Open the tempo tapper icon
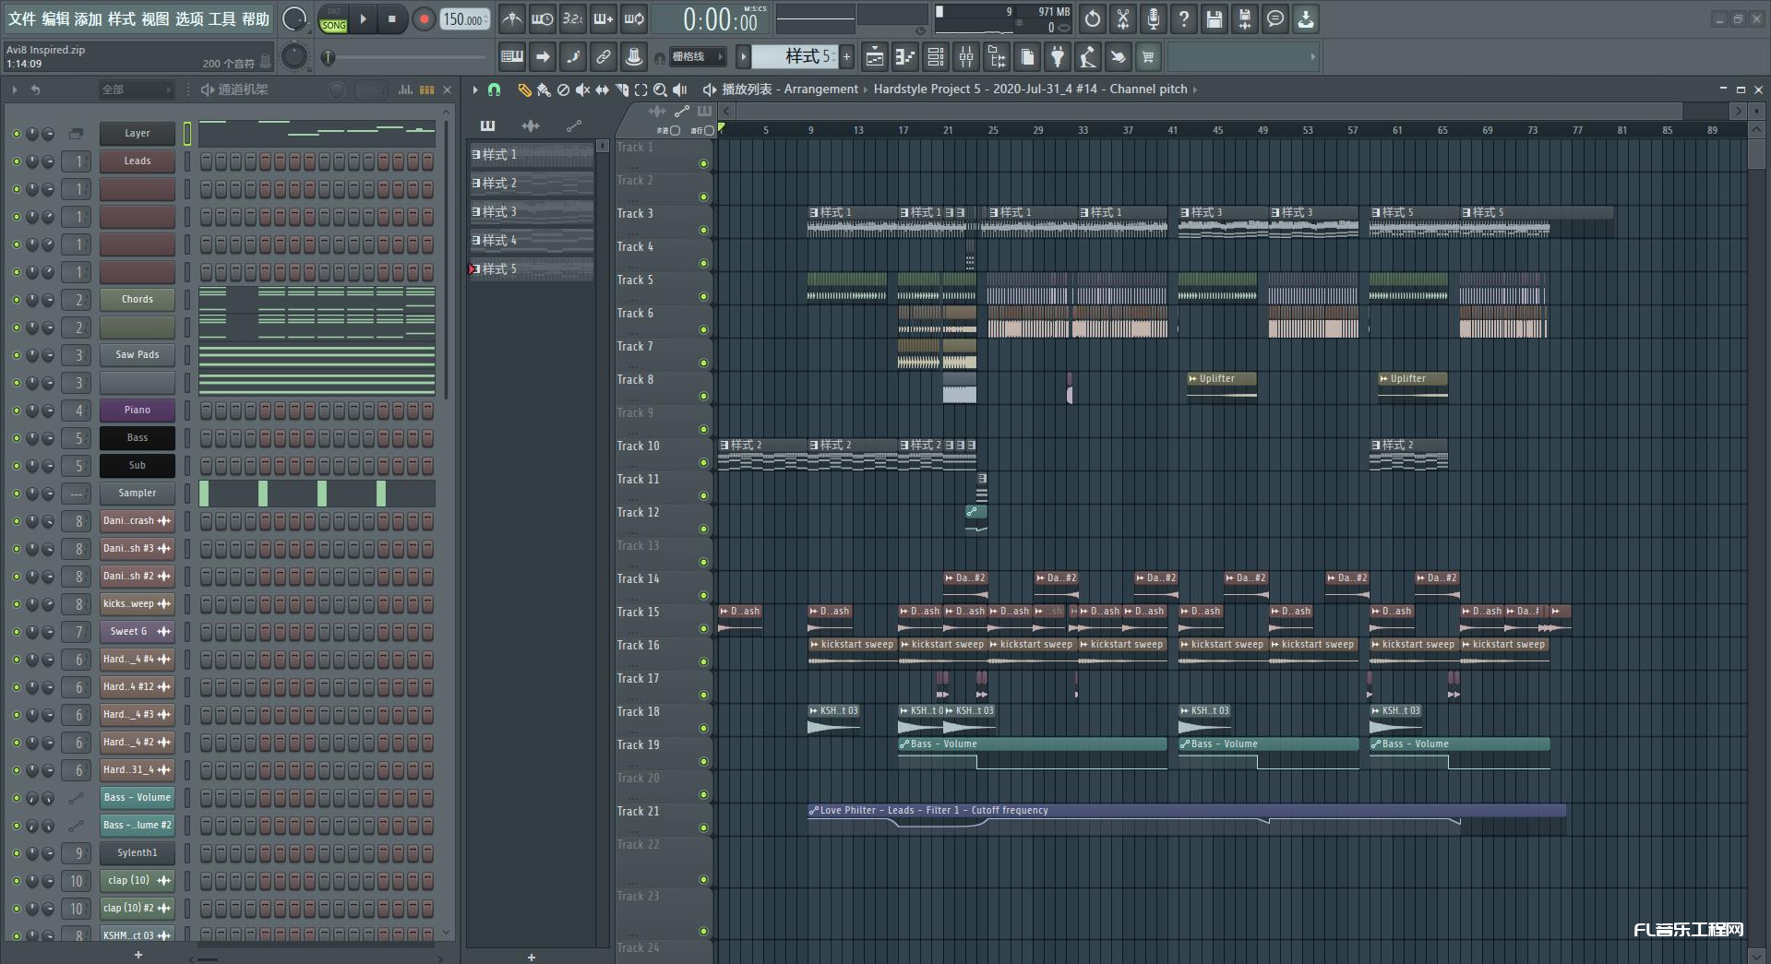This screenshot has height=964, width=1771. point(1088,57)
